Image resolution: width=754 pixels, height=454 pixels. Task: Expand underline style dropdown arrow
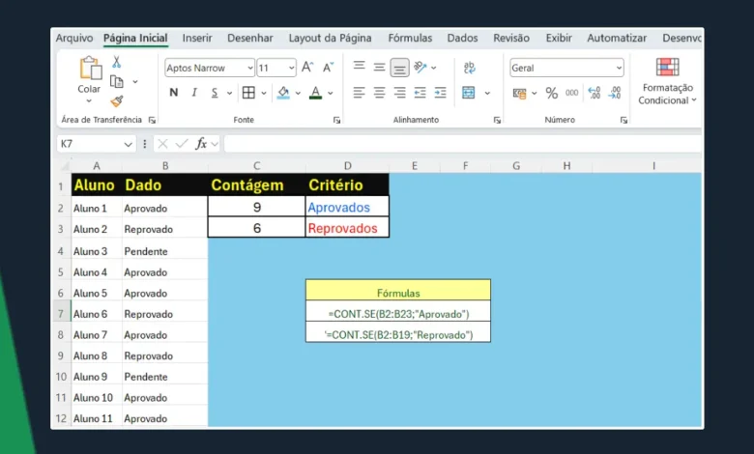(x=230, y=93)
